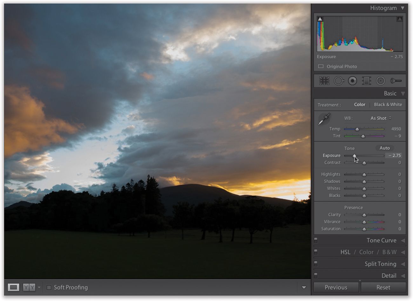Select the Graduated Filter tool
Image resolution: width=413 pixels, height=301 pixels.
pos(366,81)
